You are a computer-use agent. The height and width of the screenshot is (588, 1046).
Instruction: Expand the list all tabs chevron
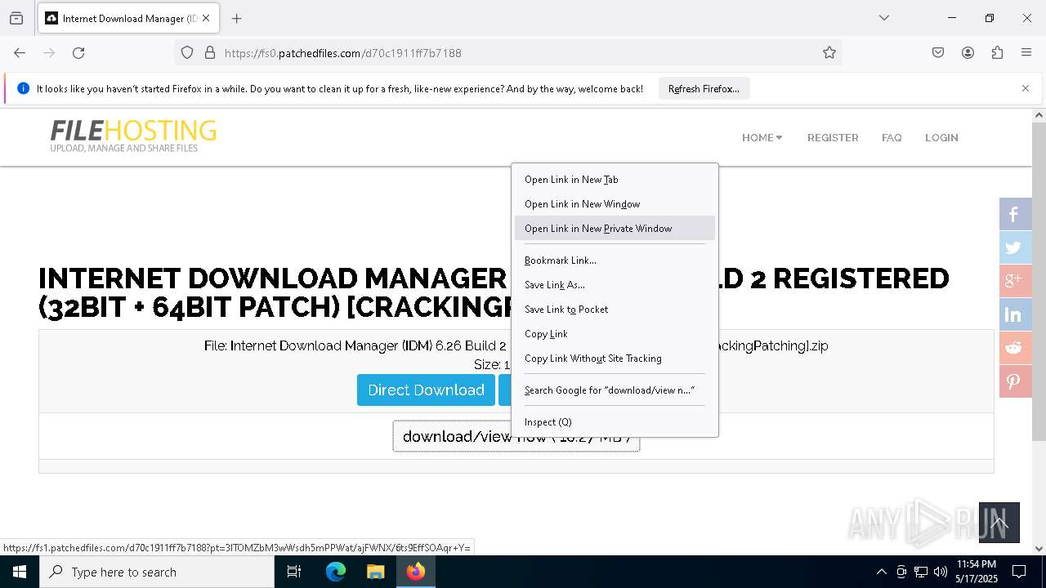(883, 18)
